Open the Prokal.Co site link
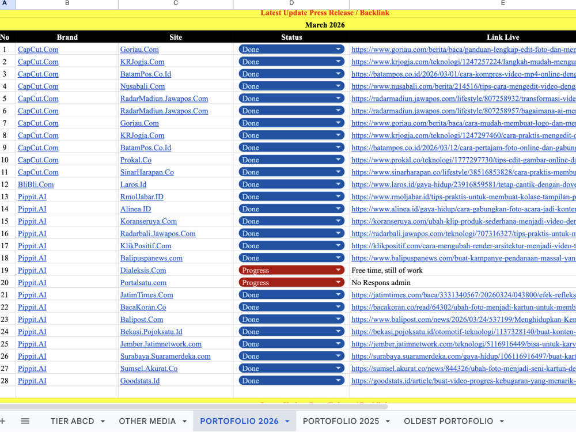This screenshot has width=576, height=432. pyautogui.click(x=136, y=160)
